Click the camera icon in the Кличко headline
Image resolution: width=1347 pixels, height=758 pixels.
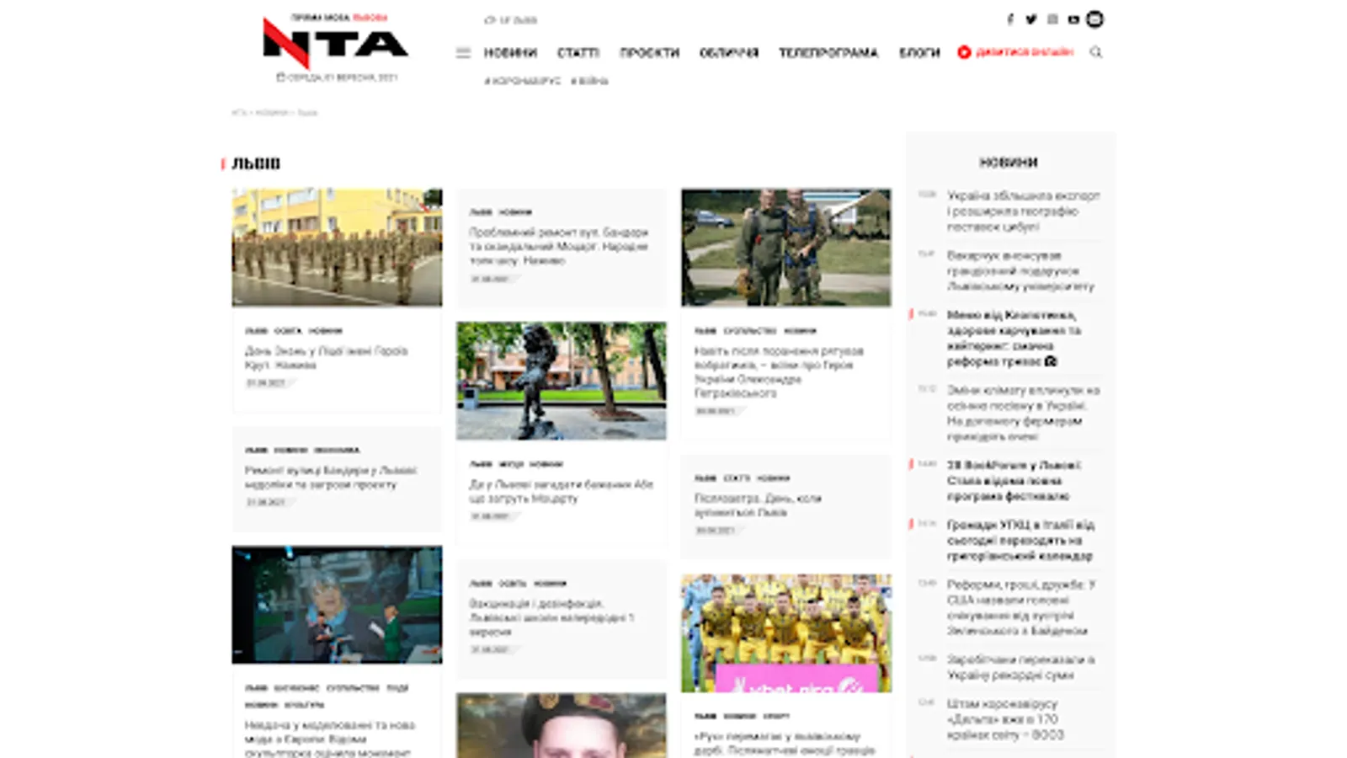[x=1051, y=361]
